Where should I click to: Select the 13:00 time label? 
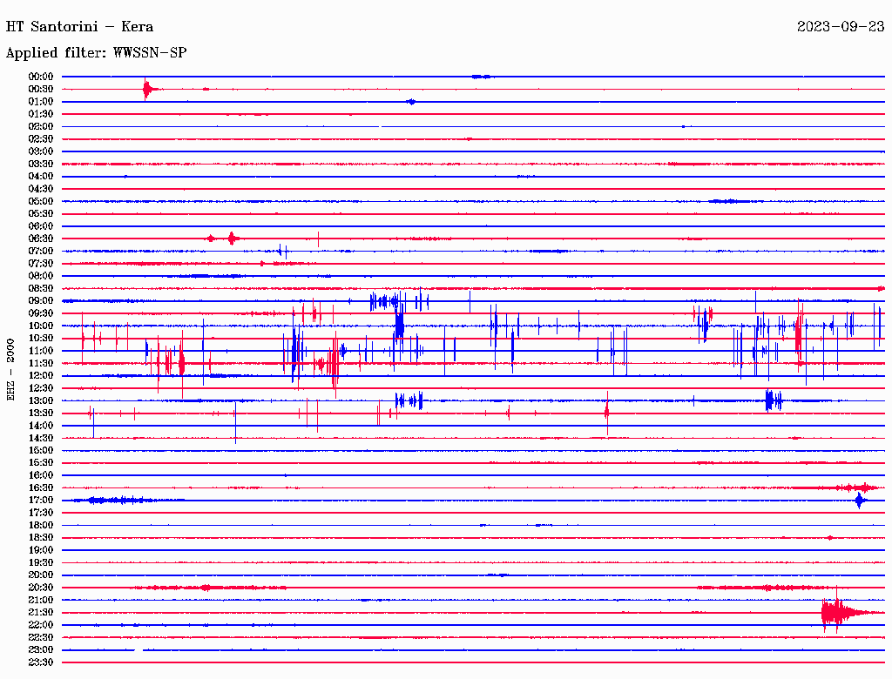click(41, 401)
